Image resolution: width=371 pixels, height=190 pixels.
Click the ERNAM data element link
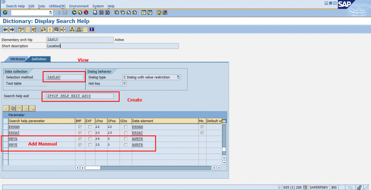[137, 127]
